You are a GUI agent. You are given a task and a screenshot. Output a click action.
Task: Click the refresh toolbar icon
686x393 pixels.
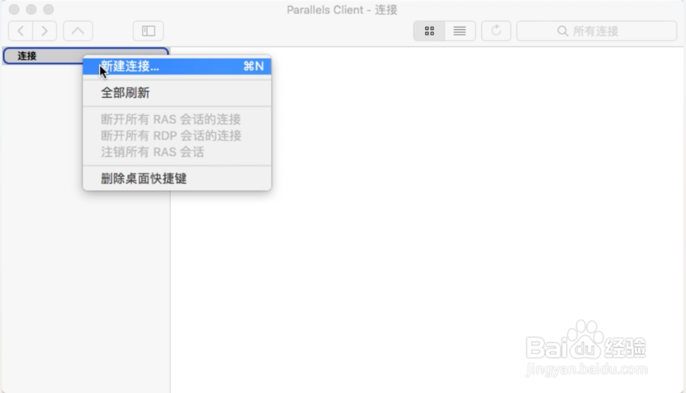point(496,31)
